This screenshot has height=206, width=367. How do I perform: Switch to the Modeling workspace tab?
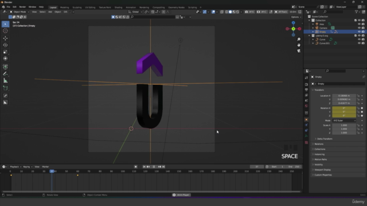64,7
